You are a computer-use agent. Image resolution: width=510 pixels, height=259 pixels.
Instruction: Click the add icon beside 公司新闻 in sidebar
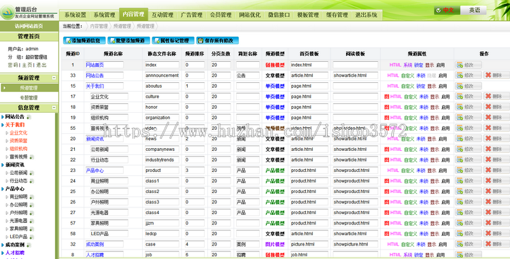[x=31, y=173]
